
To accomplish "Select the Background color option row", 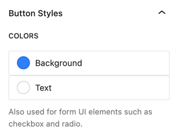I will click(x=89, y=63).
